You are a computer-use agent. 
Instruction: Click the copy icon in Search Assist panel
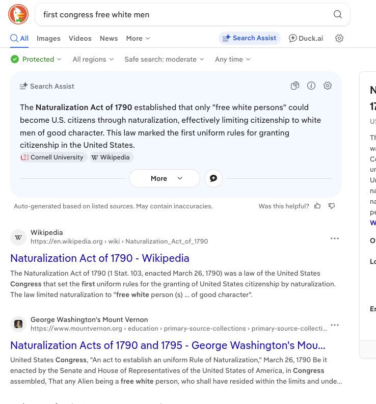295,86
